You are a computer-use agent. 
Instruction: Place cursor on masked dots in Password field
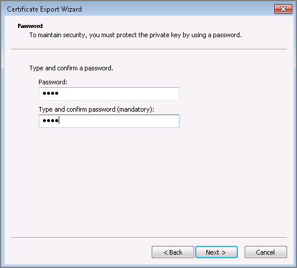(x=51, y=94)
